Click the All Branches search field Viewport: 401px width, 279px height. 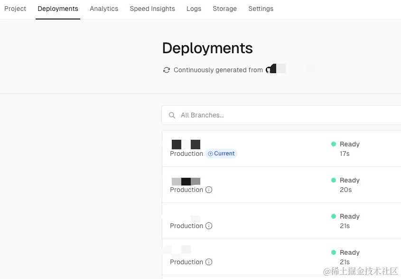(285, 115)
